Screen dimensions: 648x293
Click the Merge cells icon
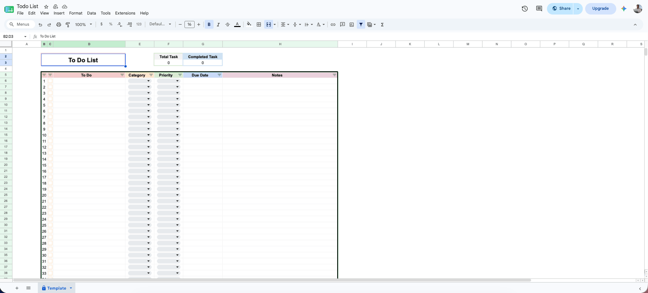pos(269,25)
